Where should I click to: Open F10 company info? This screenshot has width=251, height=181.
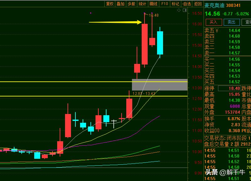click(x=165, y=4)
